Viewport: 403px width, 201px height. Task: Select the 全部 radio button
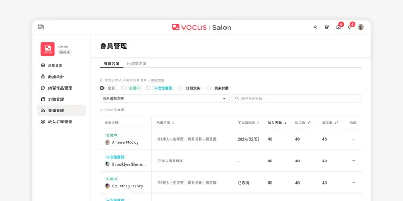[x=102, y=88]
